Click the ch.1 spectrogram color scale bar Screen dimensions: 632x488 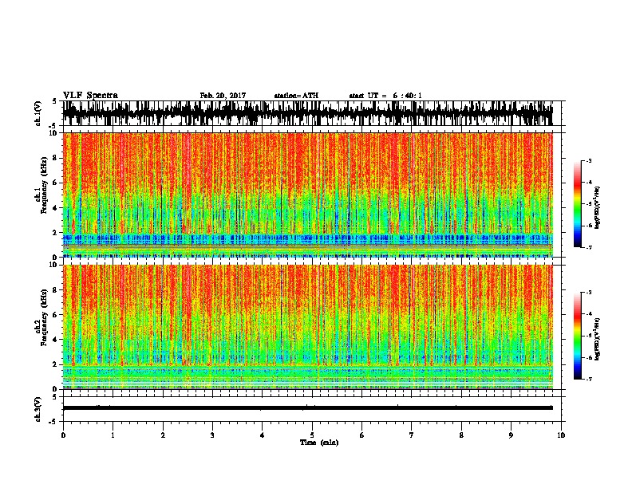click(x=578, y=204)
